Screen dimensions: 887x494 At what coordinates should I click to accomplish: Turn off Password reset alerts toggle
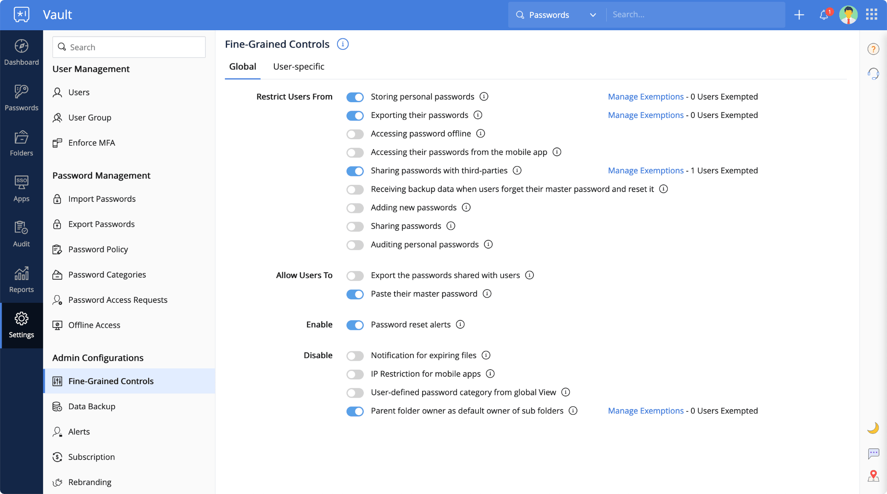click(x=355, y=325)
